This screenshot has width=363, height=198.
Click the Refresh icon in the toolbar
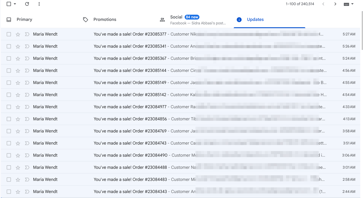(27, 4)
